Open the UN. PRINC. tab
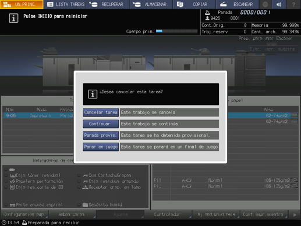 [22, 4]
